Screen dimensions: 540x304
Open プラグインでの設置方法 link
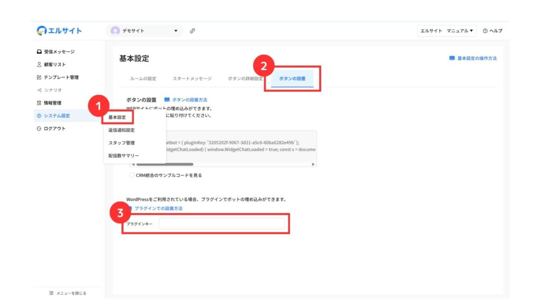coord(158,208)
